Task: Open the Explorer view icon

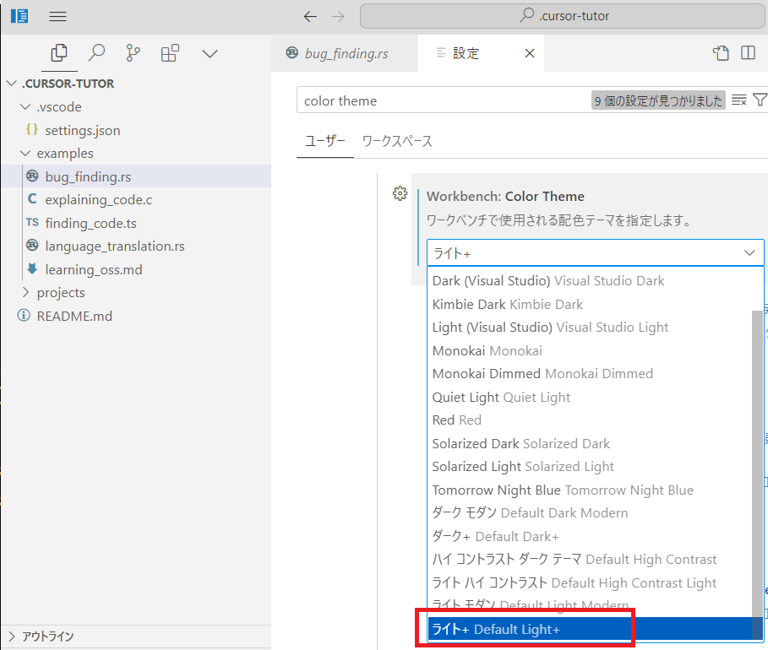Action: coord(59,53)
